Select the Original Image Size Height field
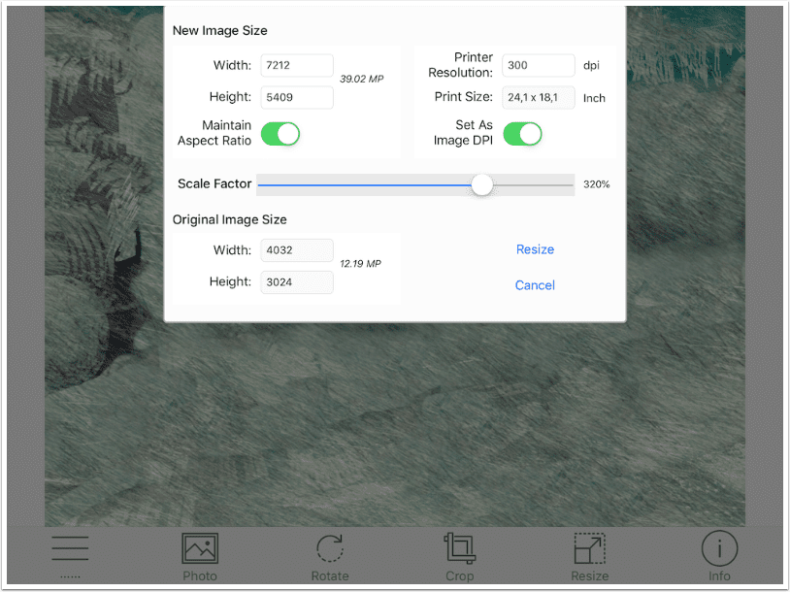 pyautogui.click(x=297, y=281)
